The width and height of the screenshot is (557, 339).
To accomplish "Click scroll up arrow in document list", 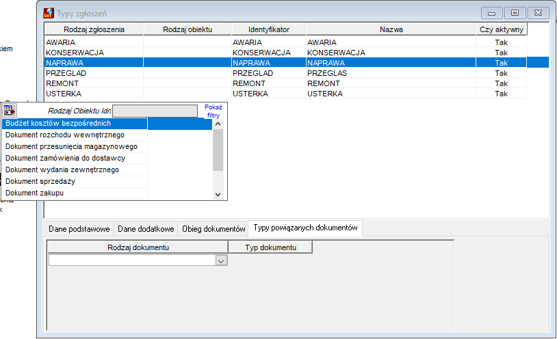I will pos(218,124).
